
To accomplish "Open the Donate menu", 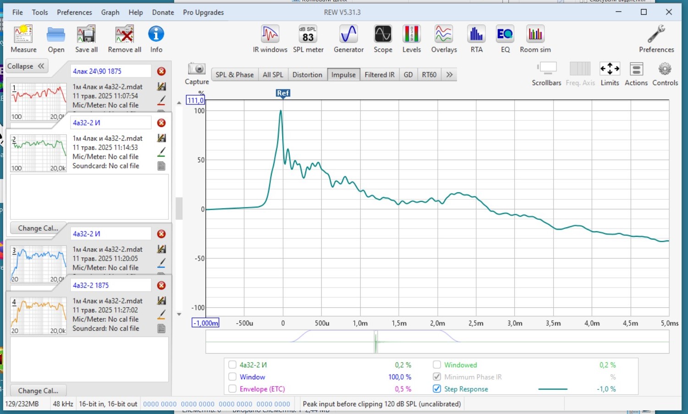I will point(163,12).
